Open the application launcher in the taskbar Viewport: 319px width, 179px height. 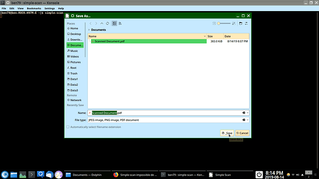(5, 174)
